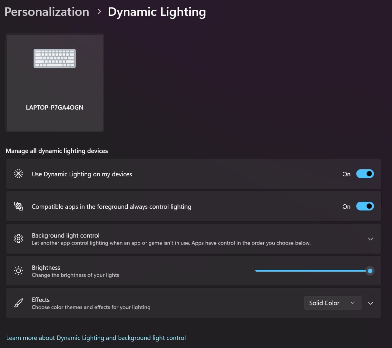The height and width of the screenshot is (348, 392).
Task: Open the Solid Color effects dropdown
Action: tap(332, 303)
